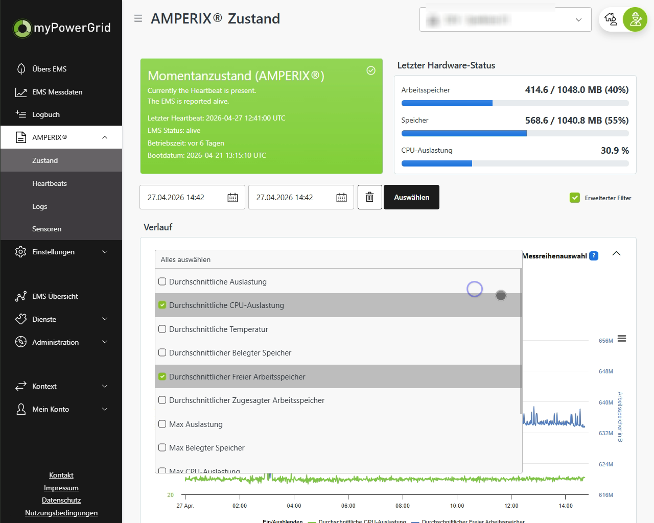Click the AMPERIX document icon

pos(21,137)
